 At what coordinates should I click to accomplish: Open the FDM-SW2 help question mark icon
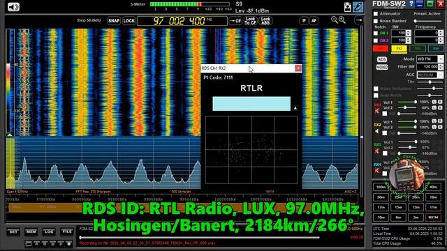click(411, 3)
